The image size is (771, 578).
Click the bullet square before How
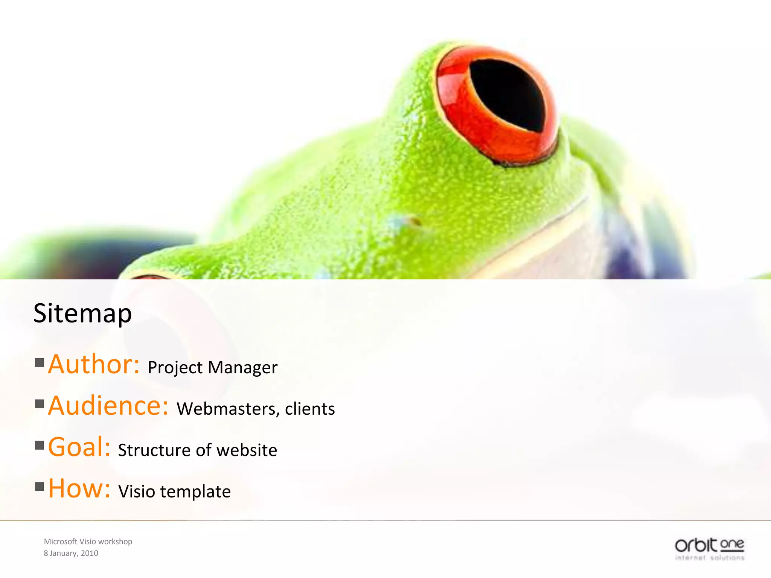pos(40,487)
